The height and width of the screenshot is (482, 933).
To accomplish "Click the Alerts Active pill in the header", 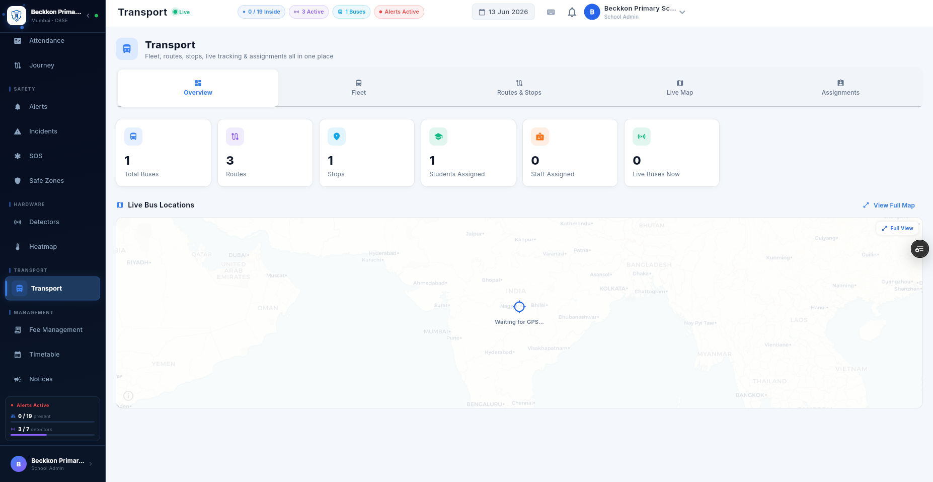I will [399, 12].
